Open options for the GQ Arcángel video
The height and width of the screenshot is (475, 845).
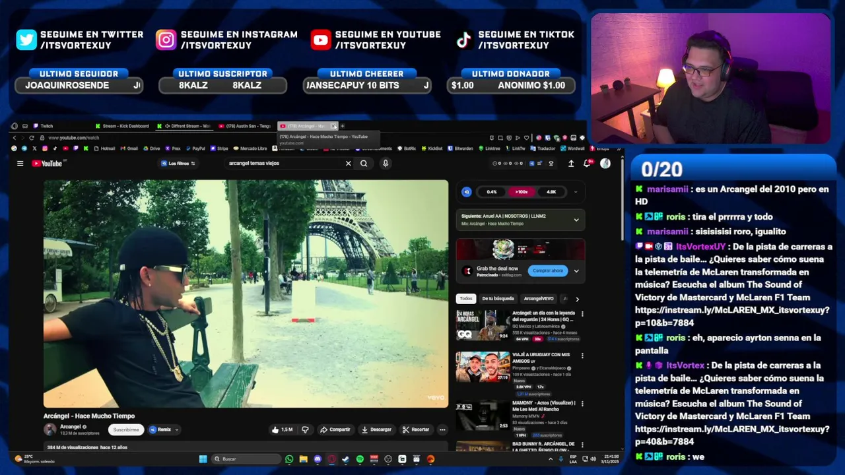coord(582,314)
